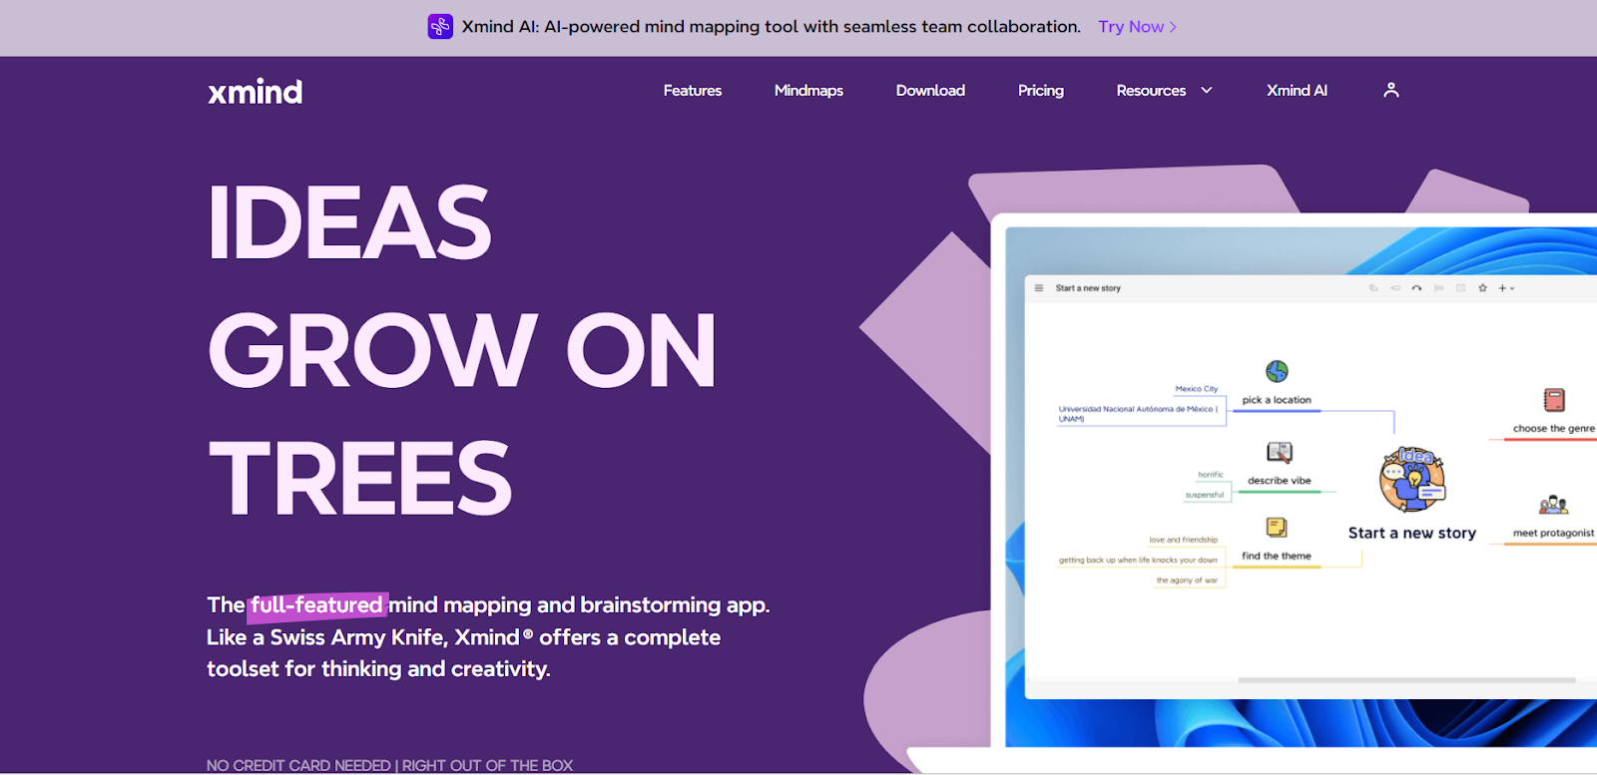Click the 'TREES' headline word
The width and height of the screenshot is (1597, 775).
point(360,479)
